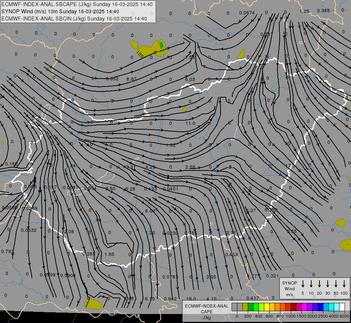
Task: Click the 0.182 value on the map
Action: point(11,164)
